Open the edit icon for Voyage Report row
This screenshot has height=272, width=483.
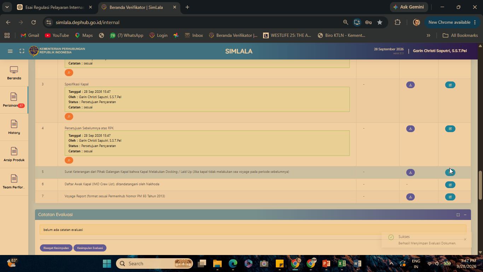(450, 197)
